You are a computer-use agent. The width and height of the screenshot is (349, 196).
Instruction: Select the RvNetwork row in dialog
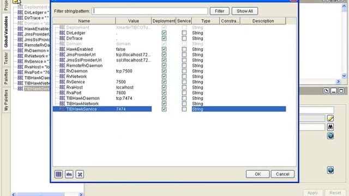pos(169,76)
